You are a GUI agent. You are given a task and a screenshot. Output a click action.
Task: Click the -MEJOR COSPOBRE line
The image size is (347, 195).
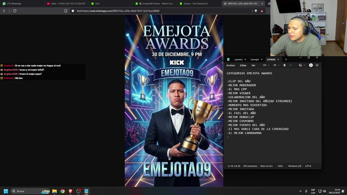coord(240,121)
